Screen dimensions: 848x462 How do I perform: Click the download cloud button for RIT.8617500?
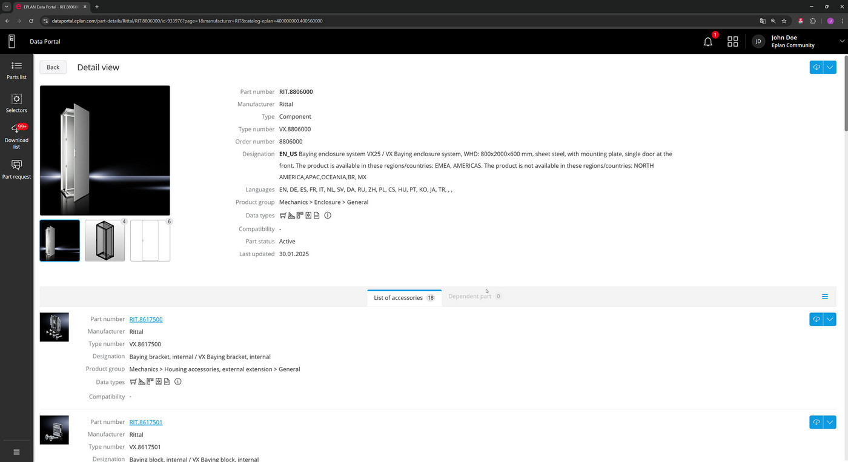816,319
